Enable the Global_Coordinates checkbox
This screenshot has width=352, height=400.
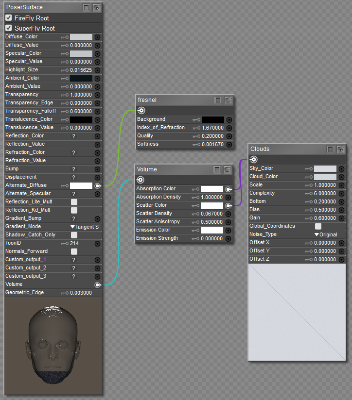click(x=318, y=226)
